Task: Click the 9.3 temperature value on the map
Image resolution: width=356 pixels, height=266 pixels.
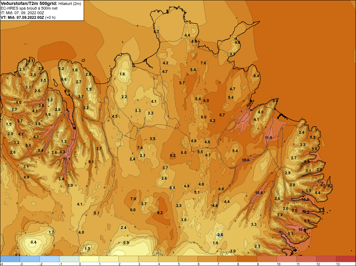Action: [x=330, y=186]
